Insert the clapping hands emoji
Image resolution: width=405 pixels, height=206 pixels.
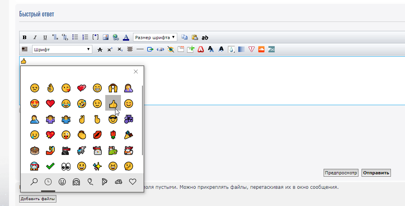82,135
